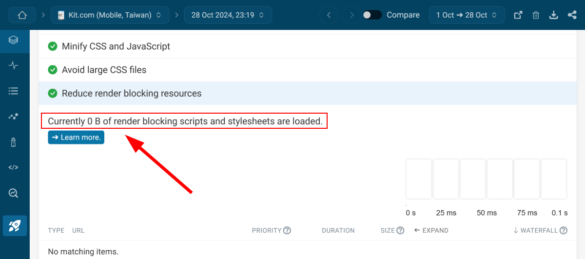Screen dimensions: 585x259
Task: Click the green check beside Minify CSS and JavaScript
Action: tap(53, 46)
